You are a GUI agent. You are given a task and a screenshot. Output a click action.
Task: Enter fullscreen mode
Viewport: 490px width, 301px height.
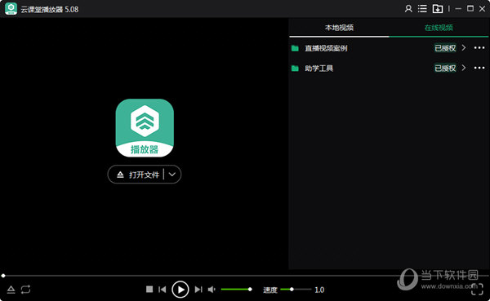[x=477, y=289]
